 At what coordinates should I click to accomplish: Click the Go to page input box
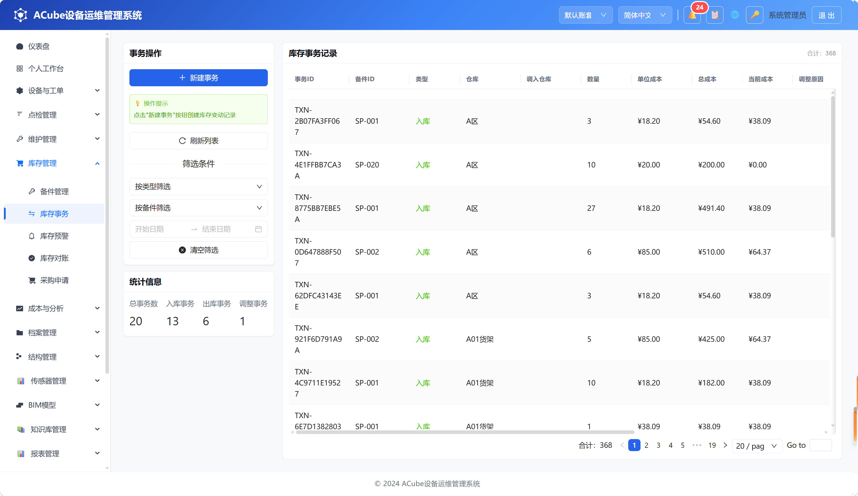click(x=821, y=445)
